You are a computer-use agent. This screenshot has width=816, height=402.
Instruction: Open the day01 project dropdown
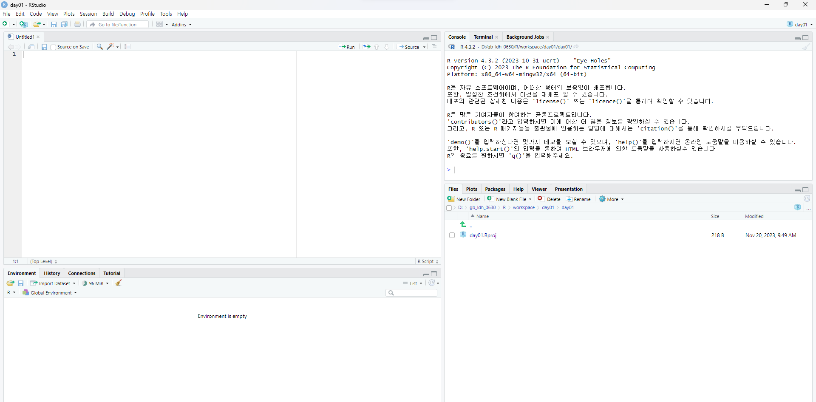[800, 25]
